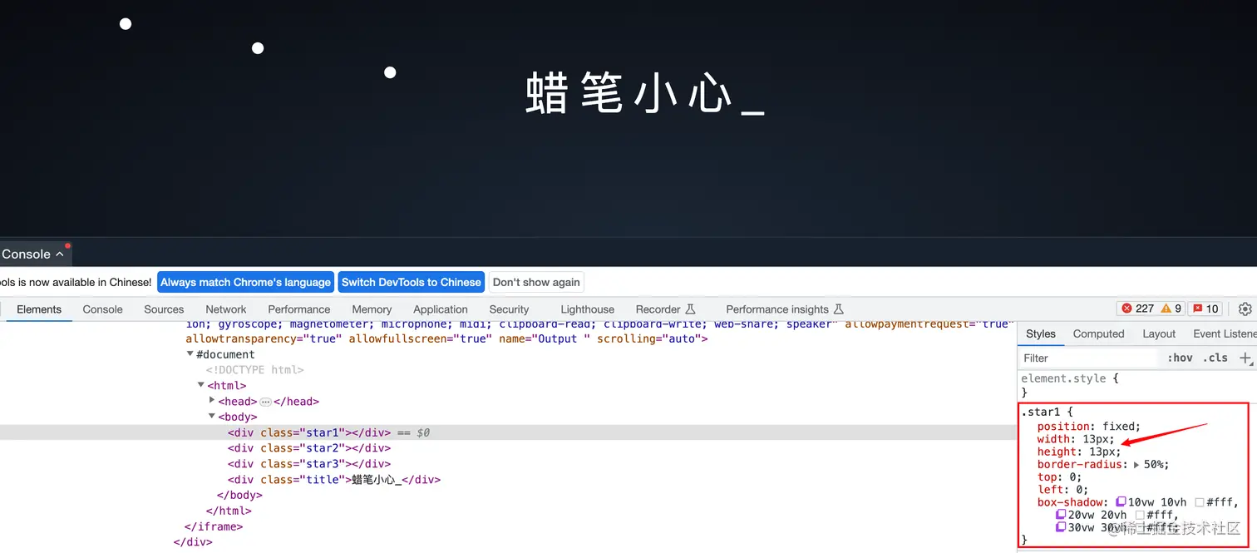Add new style rule plus icon
This screenshot has height=553, width=1257.
click(x=1245, y=358)
